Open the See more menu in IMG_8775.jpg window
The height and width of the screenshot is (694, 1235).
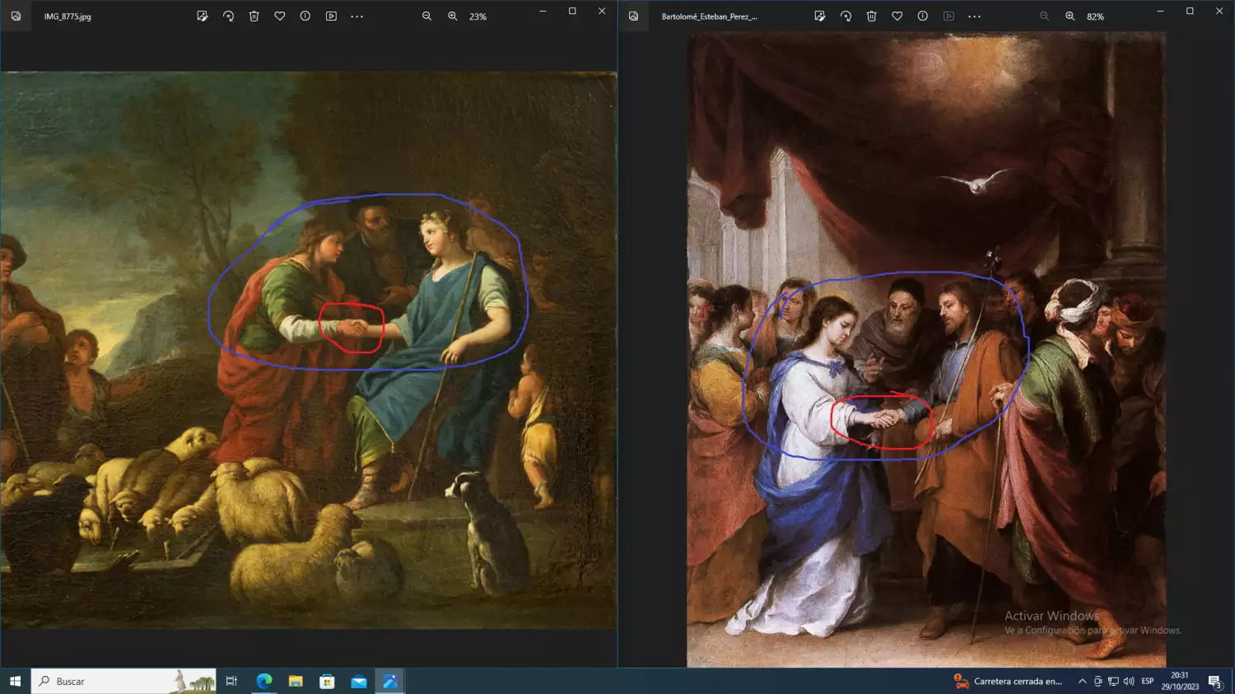point(357,16)
